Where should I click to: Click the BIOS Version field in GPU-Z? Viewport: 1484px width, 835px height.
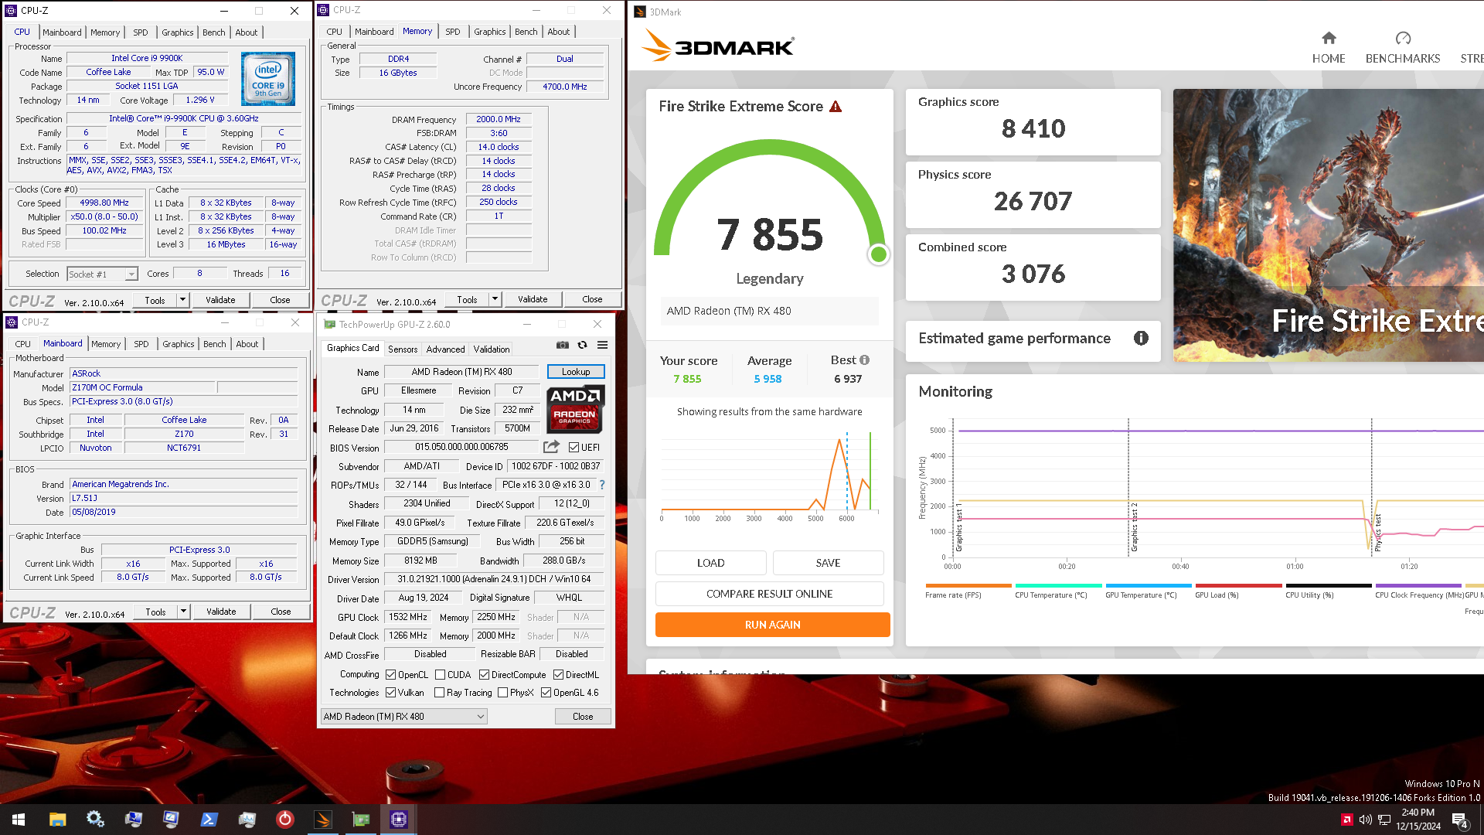(x=461, y=447)
